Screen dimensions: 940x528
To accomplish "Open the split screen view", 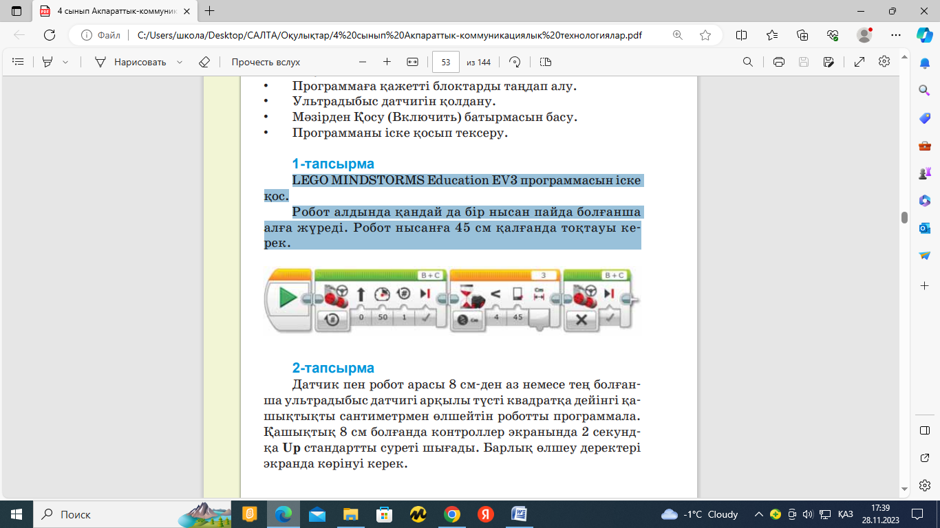I will pos(742,35).
